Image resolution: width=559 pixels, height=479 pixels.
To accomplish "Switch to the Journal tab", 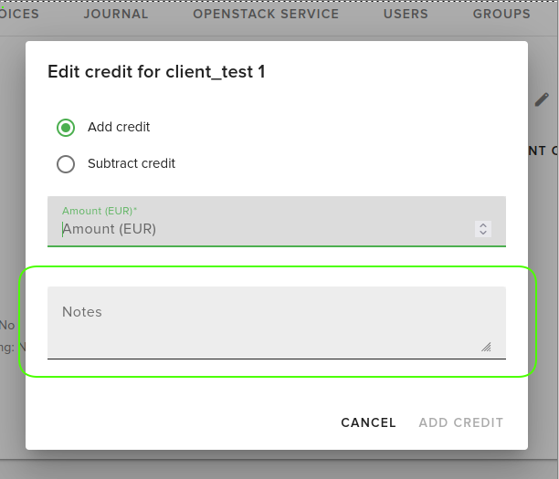I will [x=116, y=15].
